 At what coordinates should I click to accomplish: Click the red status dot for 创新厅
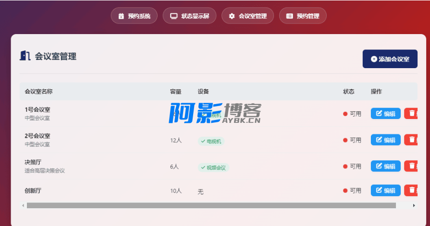coord(345,190)
